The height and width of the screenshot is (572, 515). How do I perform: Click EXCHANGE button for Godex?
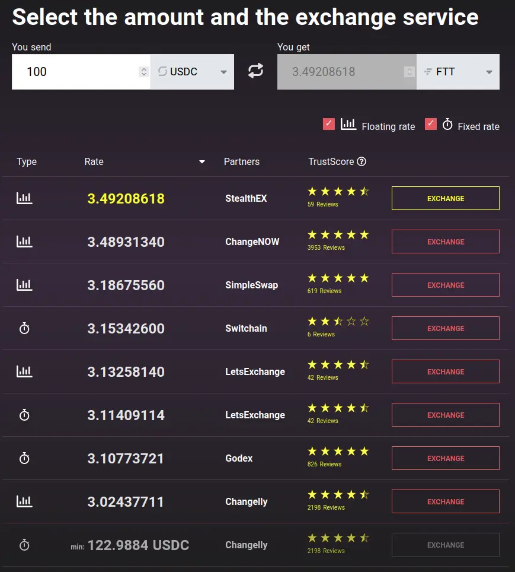[x=446, y=458]
